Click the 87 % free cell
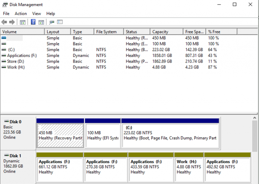The width and height of the screenshot is (259, 184). (x=212, y=67)
